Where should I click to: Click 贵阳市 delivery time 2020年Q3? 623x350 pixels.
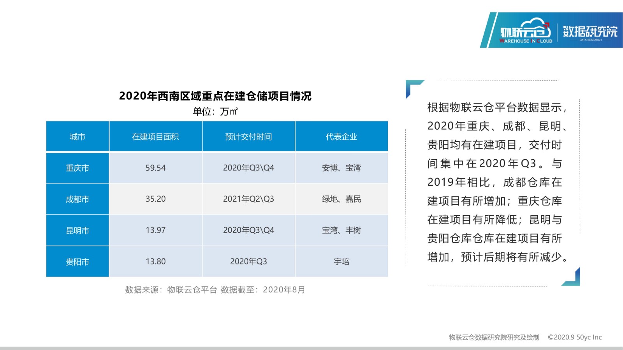coord(249,261)
